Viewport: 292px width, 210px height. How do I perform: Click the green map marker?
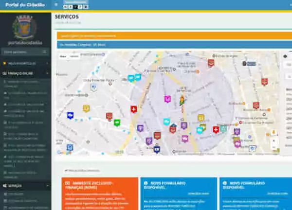[117, 123]
